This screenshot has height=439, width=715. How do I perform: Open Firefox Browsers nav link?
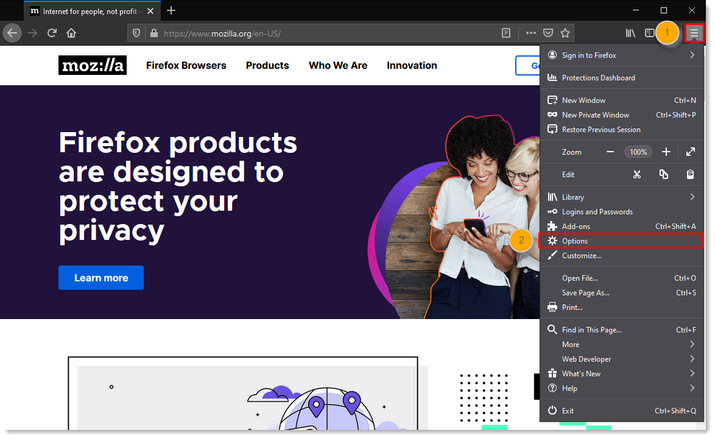point(186,65)
